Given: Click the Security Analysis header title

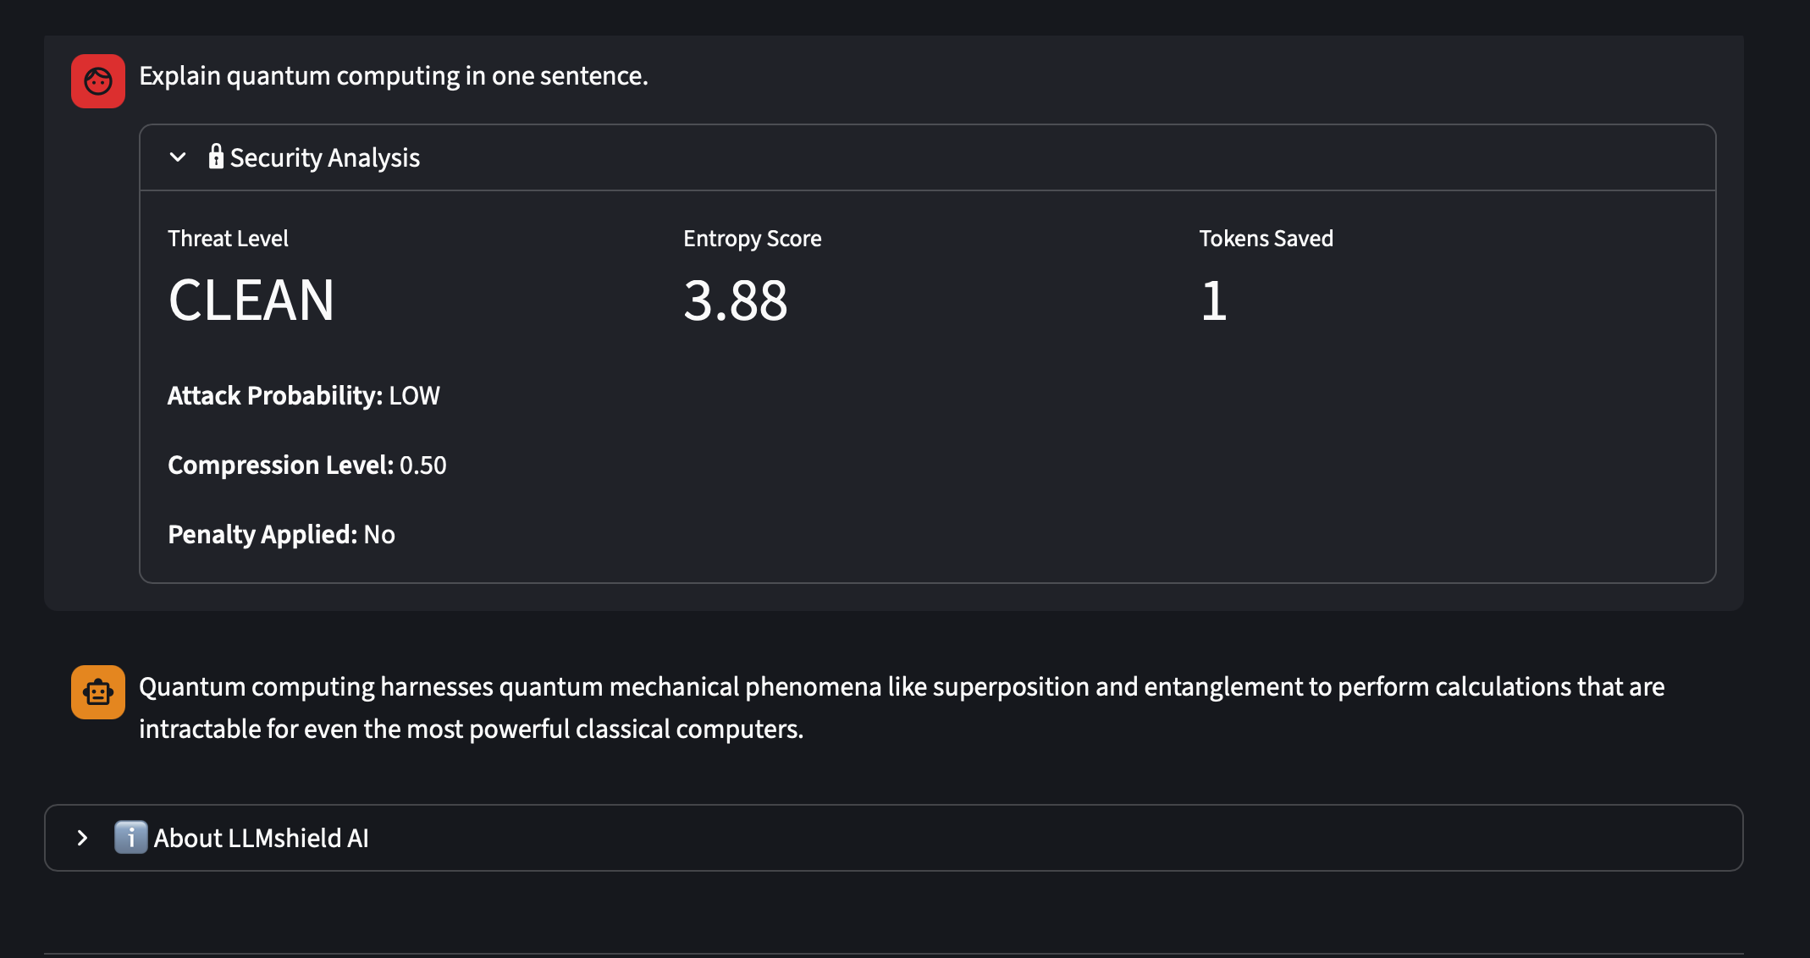Looking at the screenshot, I should coord(325,157).
